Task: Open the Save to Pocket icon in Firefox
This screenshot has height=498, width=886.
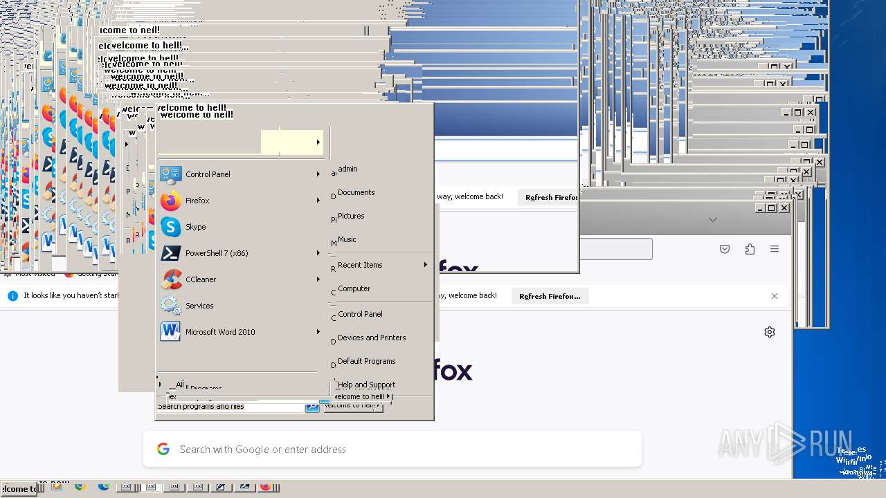Action: tap(725, 249)
